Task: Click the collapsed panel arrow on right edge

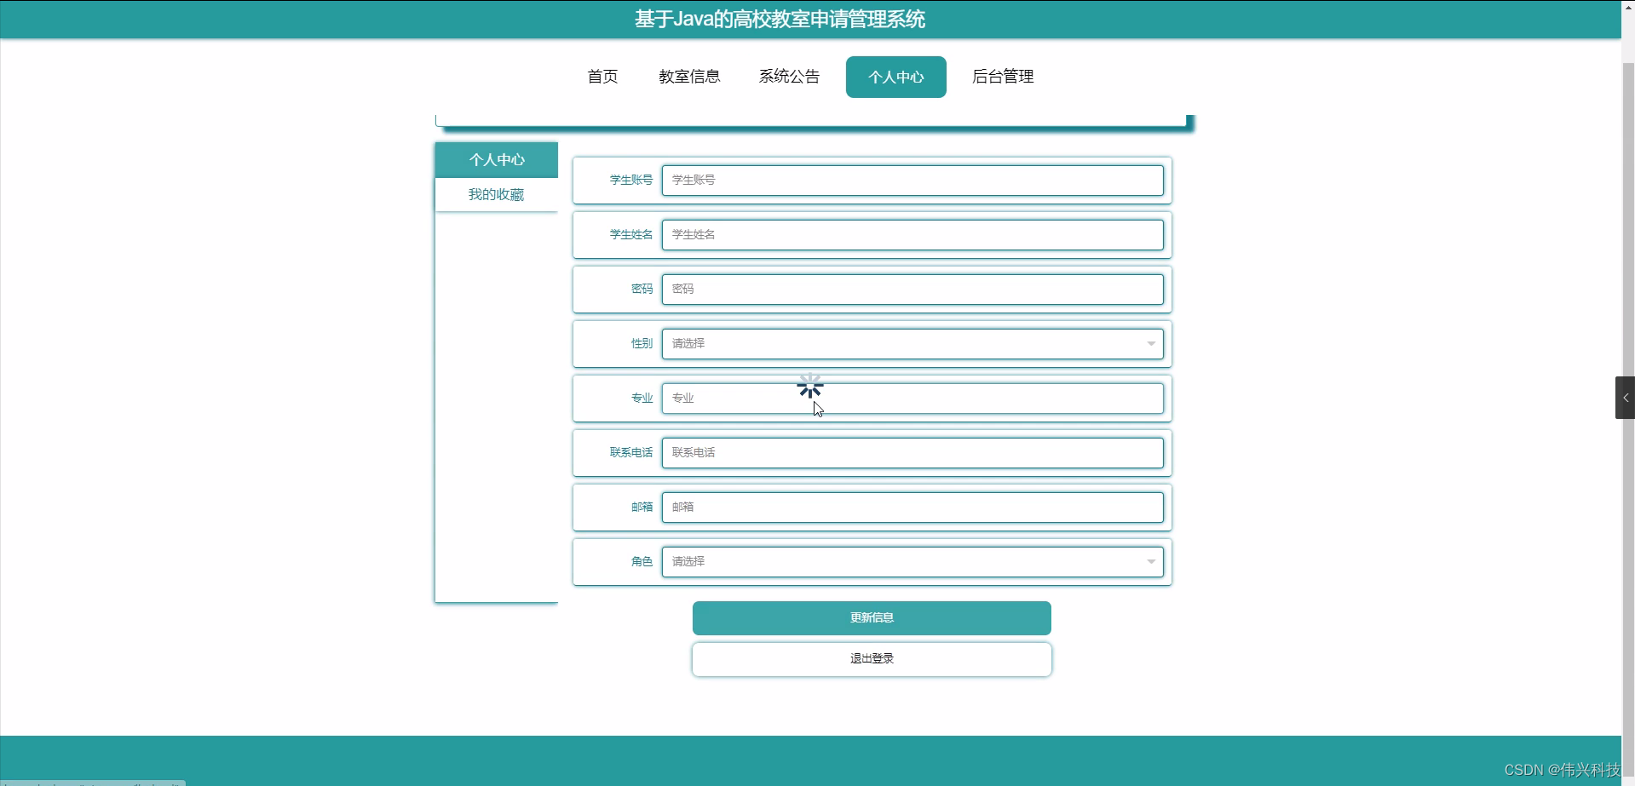Action: tap(1626, 397)
